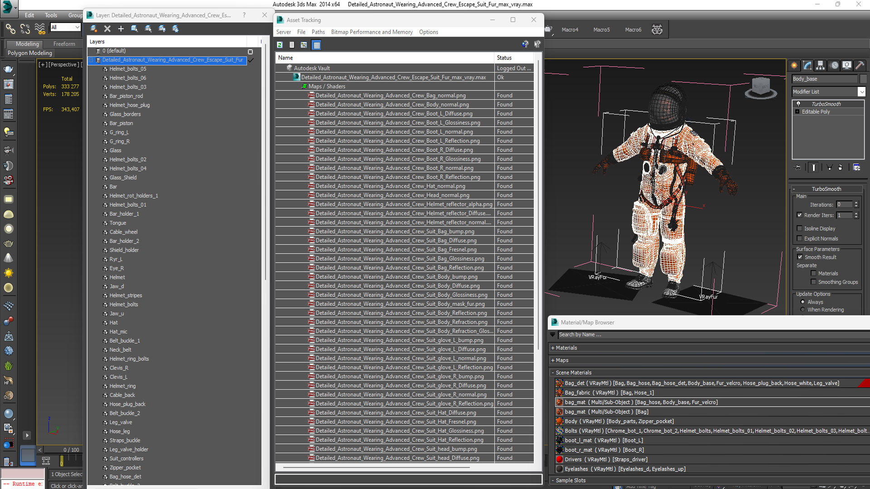Click Configure Modifier Sets icon
The width and height of the screenshot is (870, 489).
856,168
